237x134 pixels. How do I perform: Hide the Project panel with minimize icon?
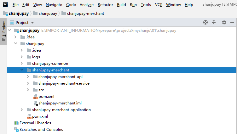coord(232,22)
